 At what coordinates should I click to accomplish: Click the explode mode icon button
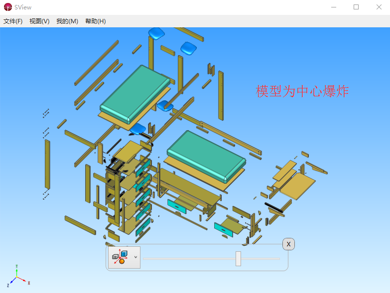pos(120,257)
